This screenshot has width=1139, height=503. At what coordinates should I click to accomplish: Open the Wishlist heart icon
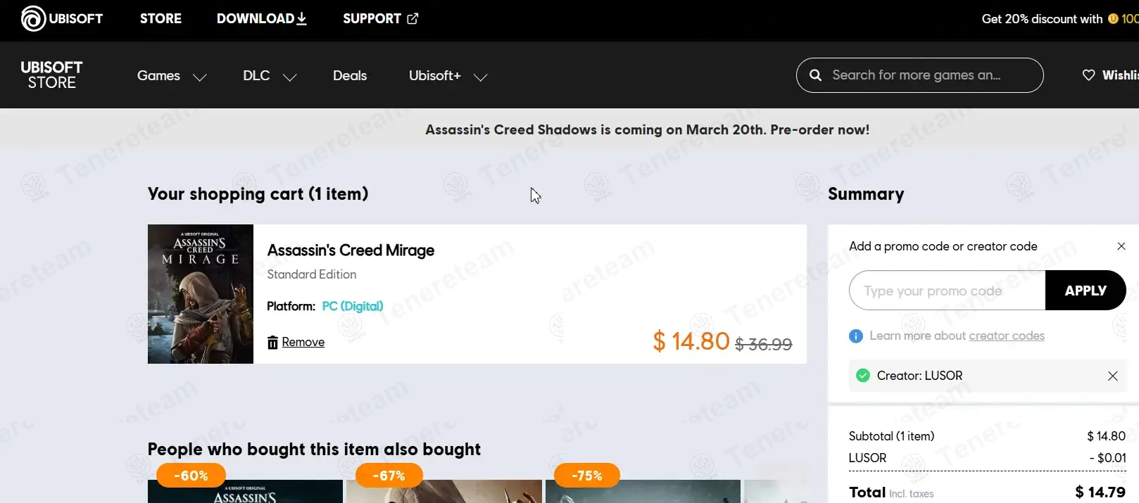(1088, 75)
